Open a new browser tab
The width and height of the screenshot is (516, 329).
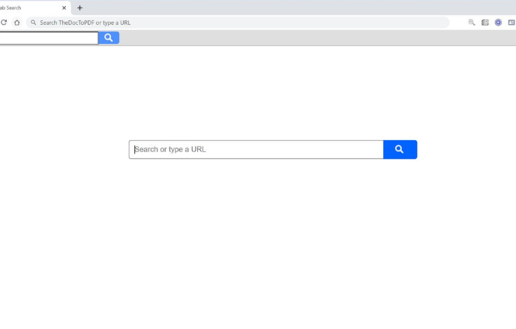[80, 8]
